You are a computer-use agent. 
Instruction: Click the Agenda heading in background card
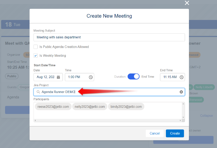point(13,97)
